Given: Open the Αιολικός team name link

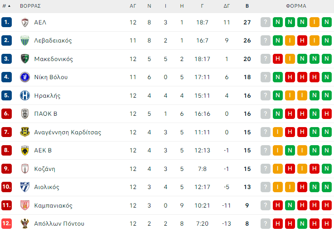Looking at the screenshot, I should (x=47, y=187).
